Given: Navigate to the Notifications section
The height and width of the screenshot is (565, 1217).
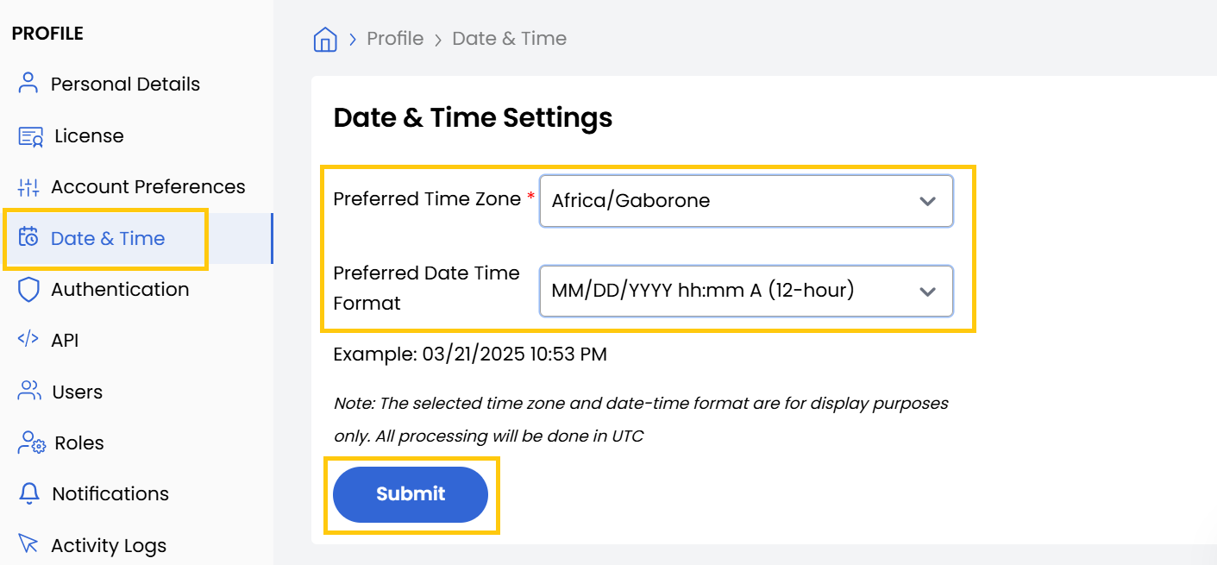Looking at the screenshot, I should 110,493.
